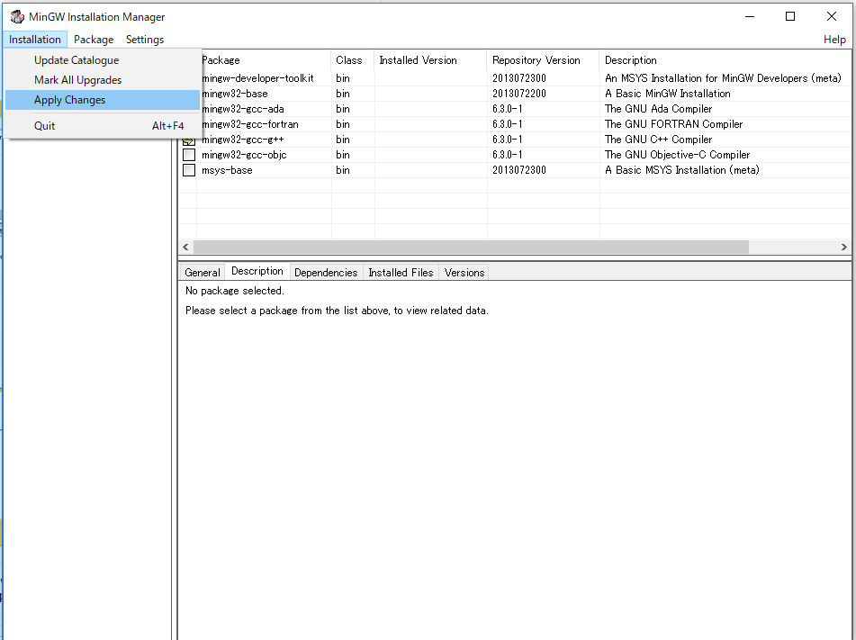Click the Installed Version column header
Viewport: 856px width, 640px height.
(430, 60)
